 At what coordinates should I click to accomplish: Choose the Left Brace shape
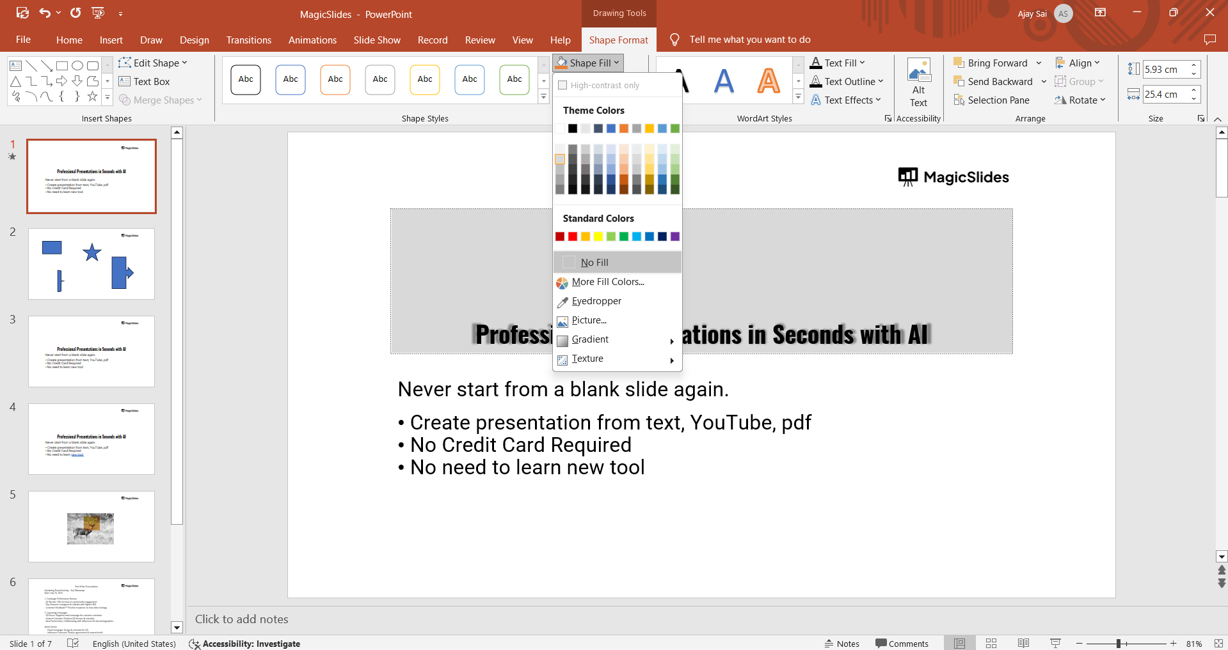(62, 97)
